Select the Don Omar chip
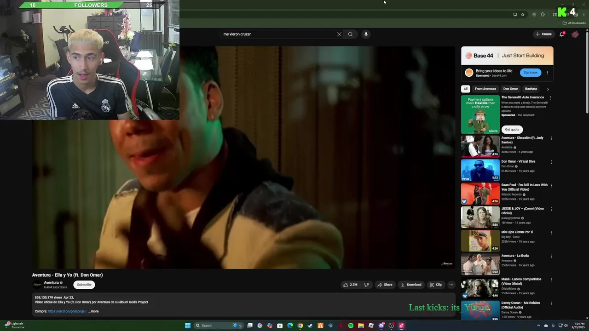589x331 pixels. point(510,89)
